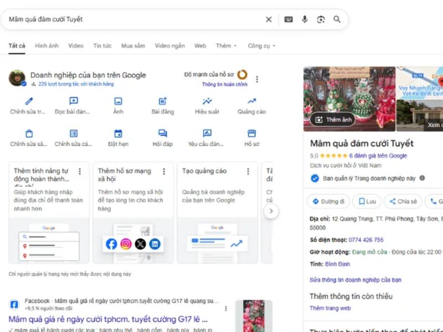Viewport: 443px width, 332px height.
Task: Click the five-star rating display
Action: (333, 156)
